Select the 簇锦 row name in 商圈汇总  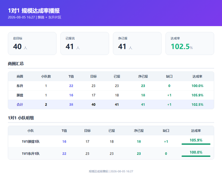(x=20, y=95)
